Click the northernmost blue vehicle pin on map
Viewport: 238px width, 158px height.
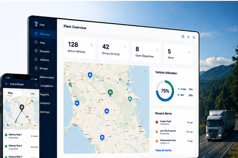coord(90,75)
